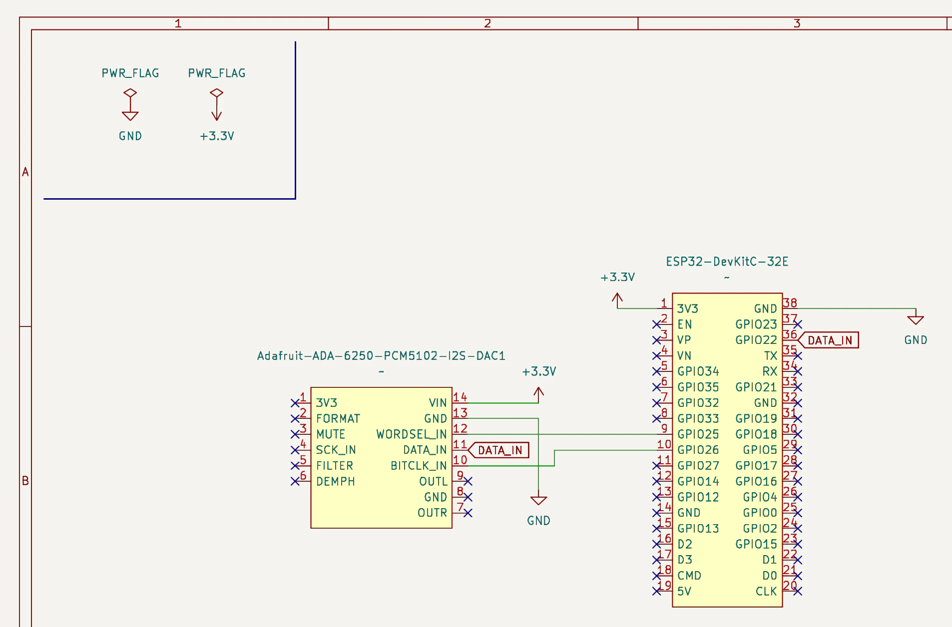
Task: Select the no-connect flag on the DAC FORMAT pin
Action: (295, 418)
